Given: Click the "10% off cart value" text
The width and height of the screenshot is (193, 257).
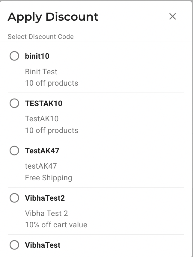Looking at the screenshot, I should (x=56, y=225).
